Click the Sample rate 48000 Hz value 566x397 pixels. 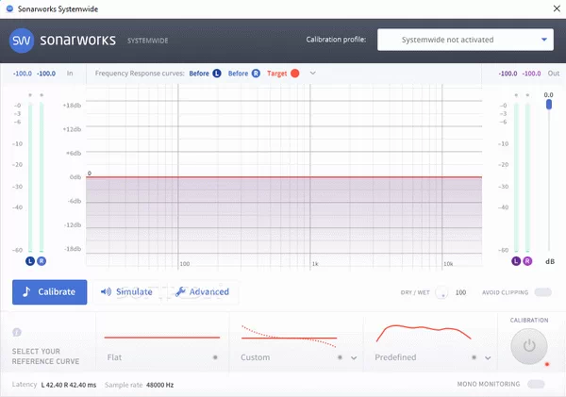(x=160, y=385)
